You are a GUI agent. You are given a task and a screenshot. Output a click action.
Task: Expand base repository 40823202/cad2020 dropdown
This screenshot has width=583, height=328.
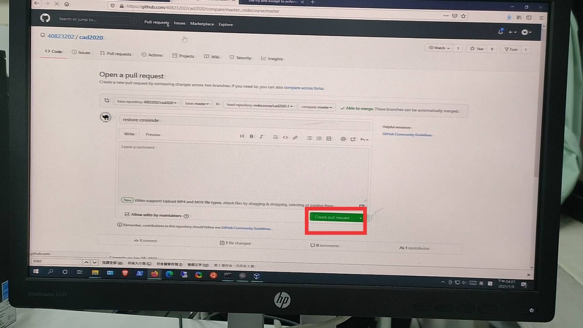[x=147, y=102]
